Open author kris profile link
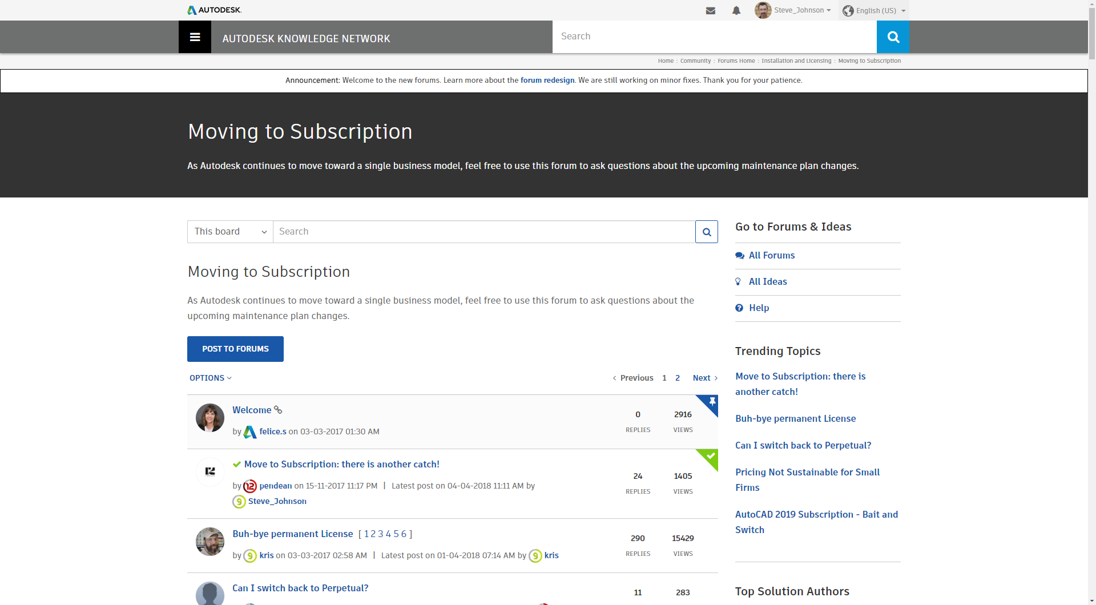The width and height of the screenshot is (1096, 605). 267,555
